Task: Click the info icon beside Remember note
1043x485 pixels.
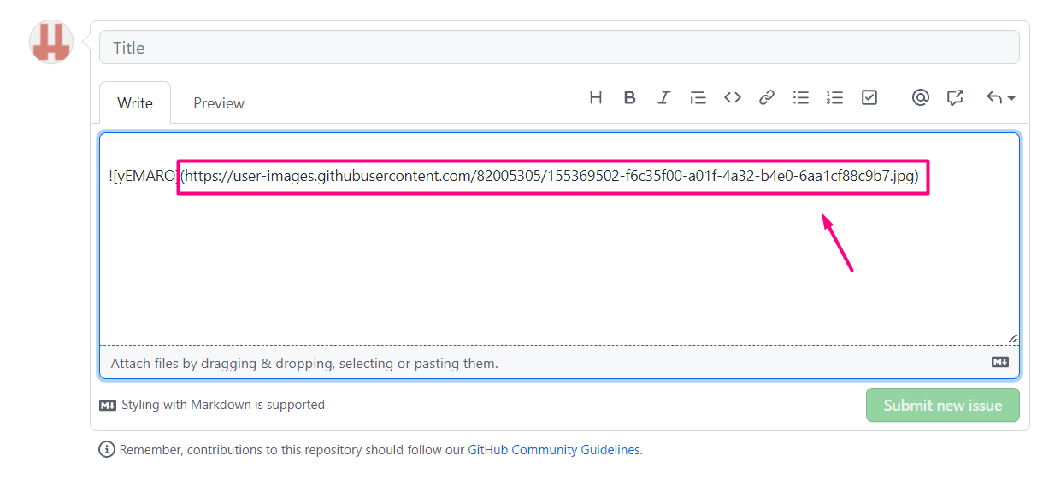Action: tap(107, 449)
